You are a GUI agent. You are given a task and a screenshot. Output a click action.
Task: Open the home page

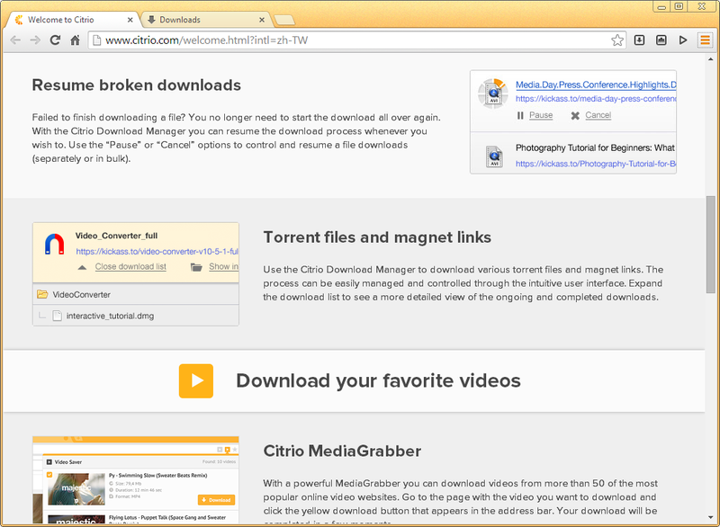tap(75, 40)
